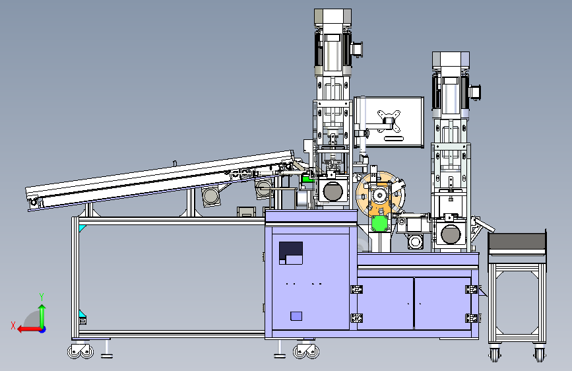Select the top cap of the shorter right motor

[x=451, y=60]
